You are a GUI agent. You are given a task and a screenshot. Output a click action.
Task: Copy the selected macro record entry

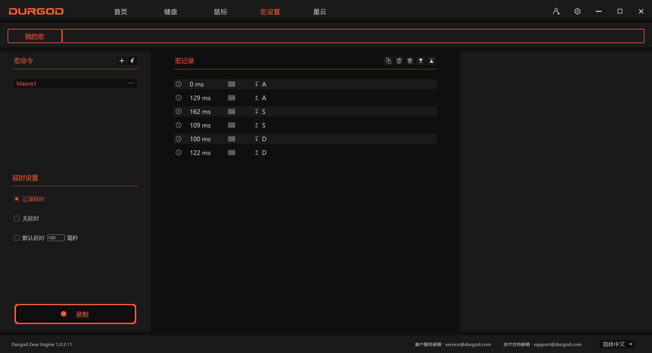(388, 61)
